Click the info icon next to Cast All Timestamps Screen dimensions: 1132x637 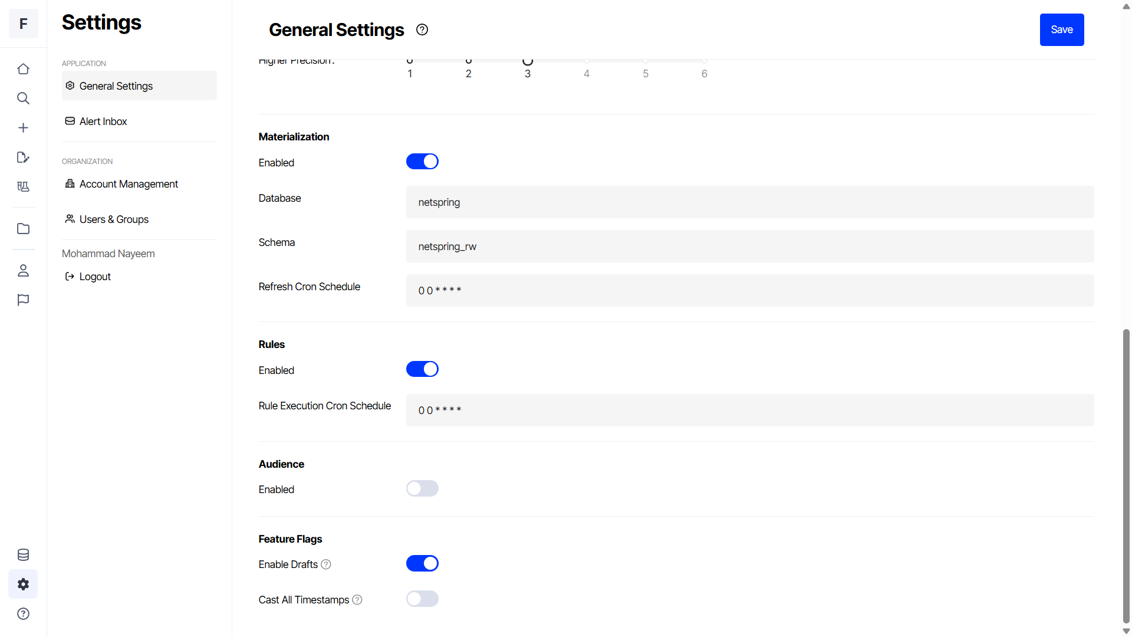click(357, 600)
